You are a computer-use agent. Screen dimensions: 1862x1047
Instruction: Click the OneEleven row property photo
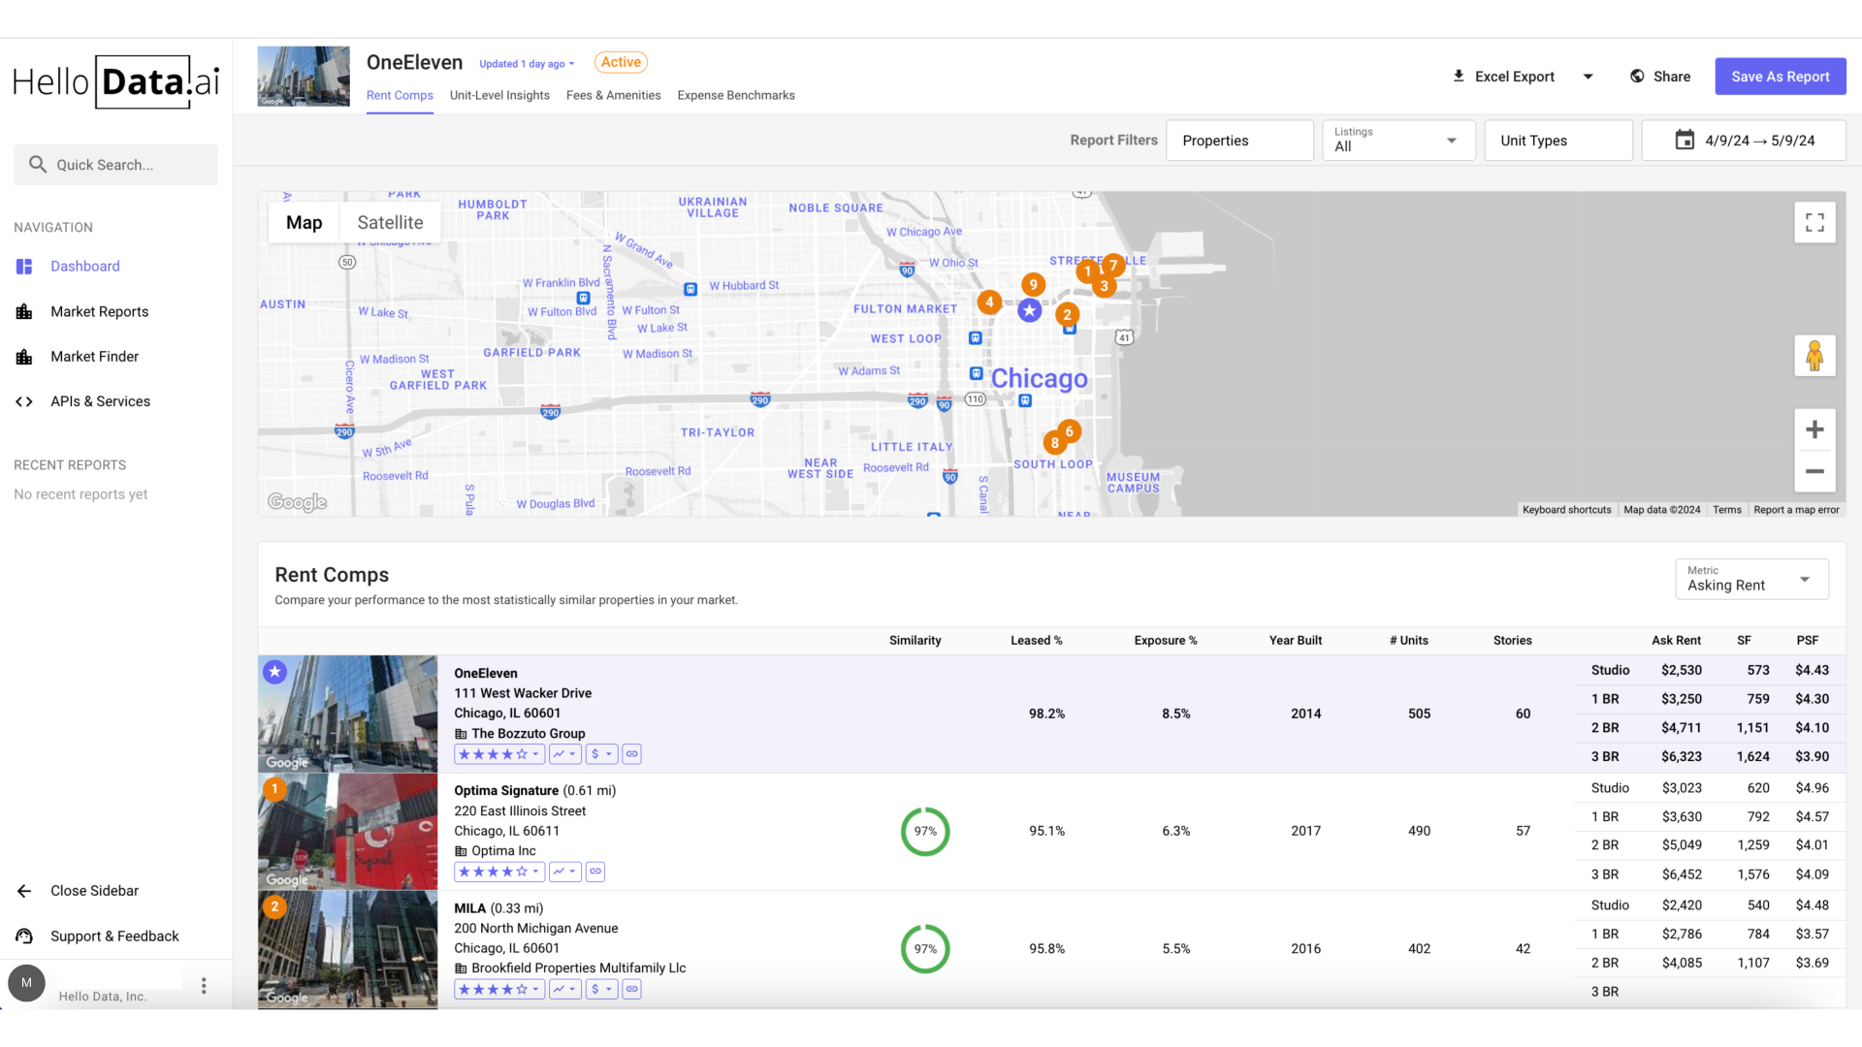point(347,714)
